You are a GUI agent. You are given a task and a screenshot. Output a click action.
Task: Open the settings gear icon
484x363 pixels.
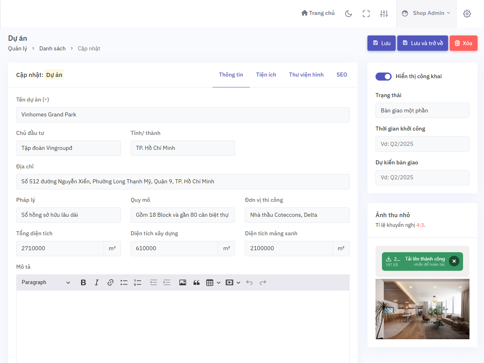click(x=467, y=14)
